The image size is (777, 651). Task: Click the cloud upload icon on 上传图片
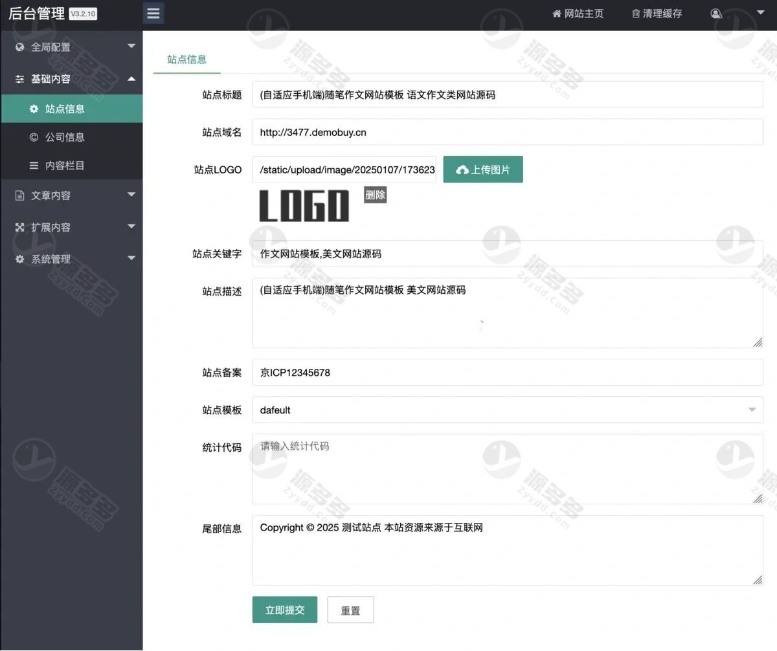[462, 170]
